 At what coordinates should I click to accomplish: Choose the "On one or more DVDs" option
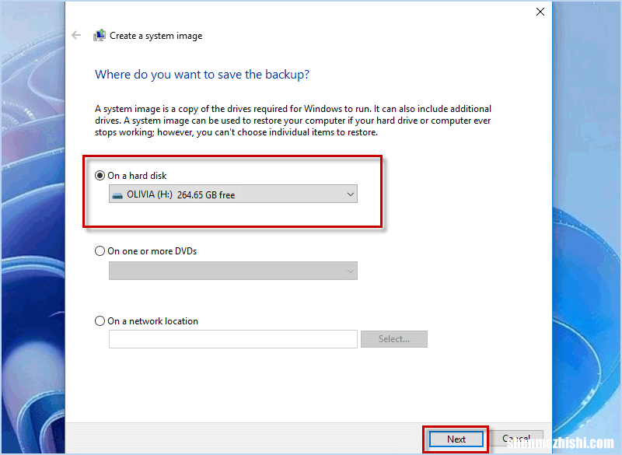(x=100, y=251)
